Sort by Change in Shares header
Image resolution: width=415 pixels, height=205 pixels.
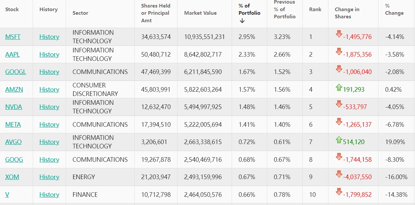click(x=347, y=13)
